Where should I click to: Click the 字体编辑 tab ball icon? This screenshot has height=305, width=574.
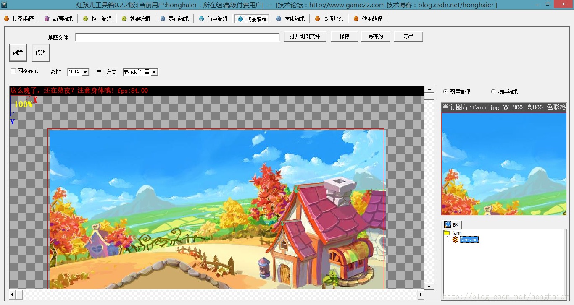pos(279,19)
